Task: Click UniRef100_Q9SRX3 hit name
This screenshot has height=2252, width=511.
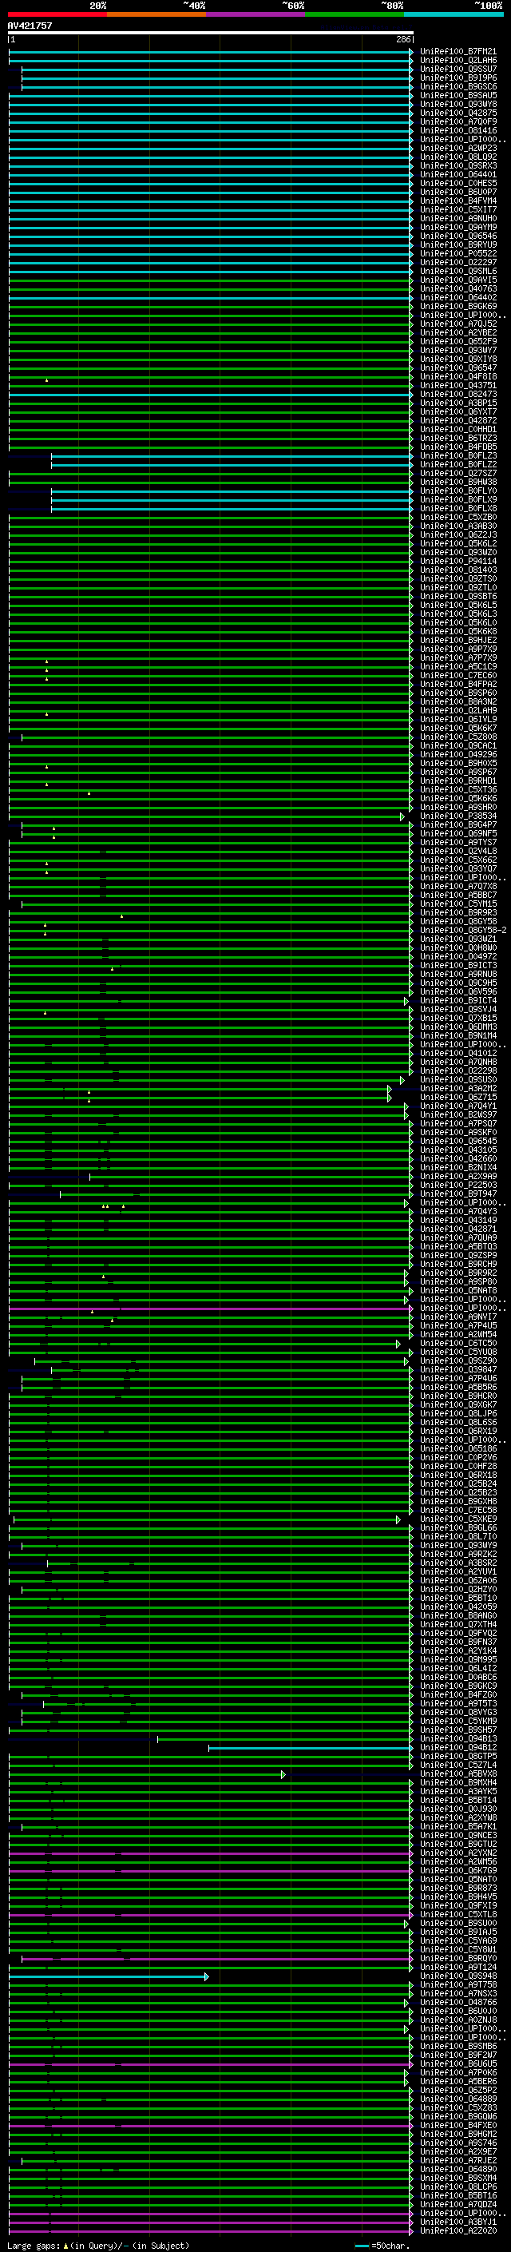Action: (x=458, y=165)
